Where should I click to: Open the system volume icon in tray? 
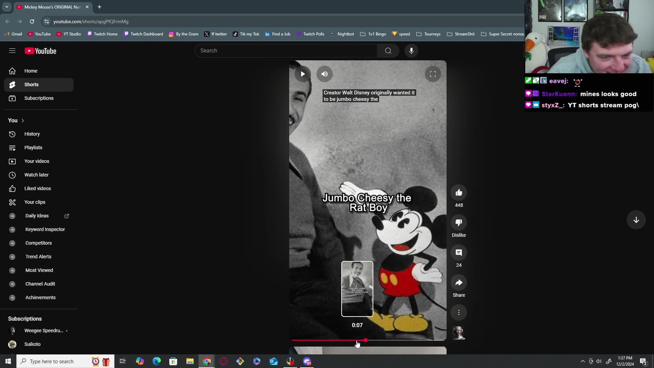599,361
